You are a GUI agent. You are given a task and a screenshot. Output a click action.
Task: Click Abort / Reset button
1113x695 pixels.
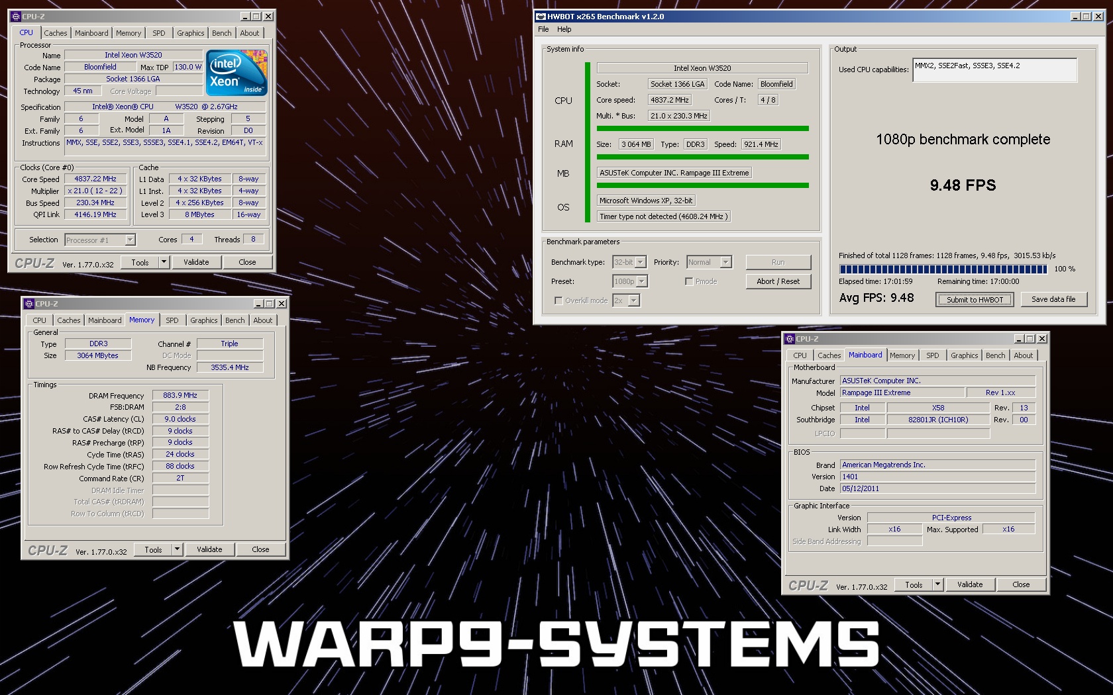(x=778, y=281)
